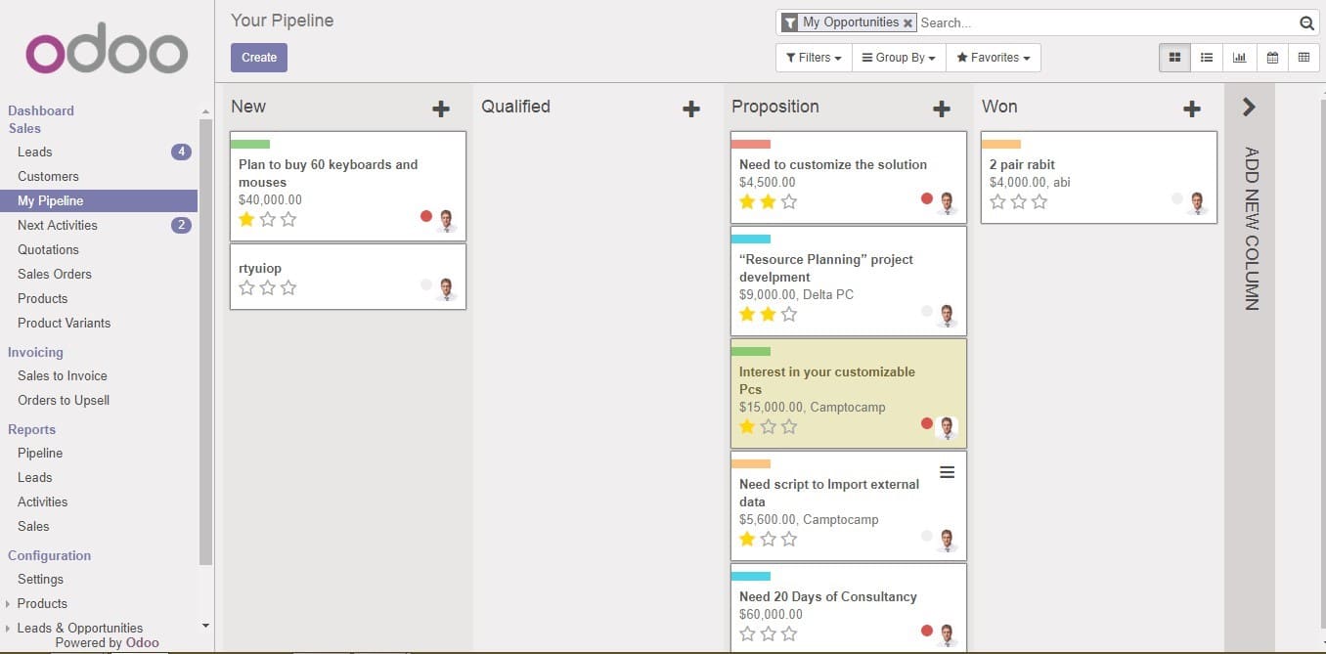The height and width of the screenshot is (654, 1326).
Task: Click the Powered by Odoo link
Action: 107,643
